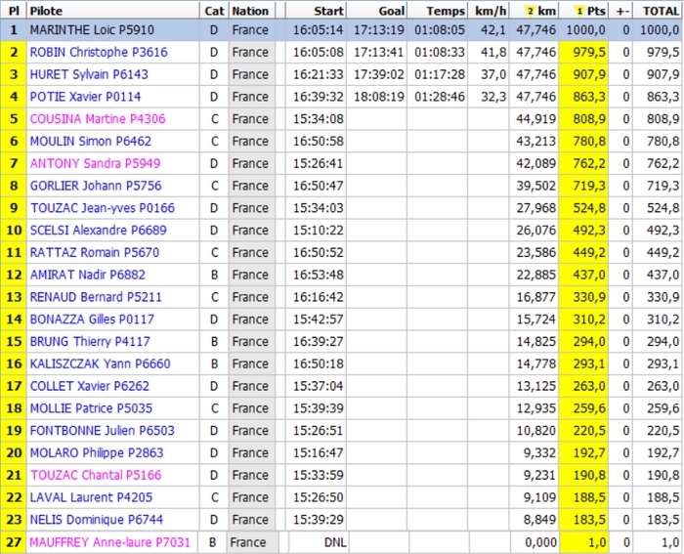Screen dimensions: 684x554
Task: Select the yellow placement cell number 10
Action: tap(14, 230)
